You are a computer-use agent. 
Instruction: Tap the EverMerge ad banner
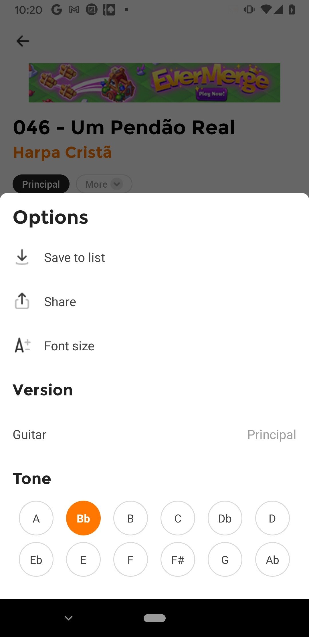click(x=154, y=83)
